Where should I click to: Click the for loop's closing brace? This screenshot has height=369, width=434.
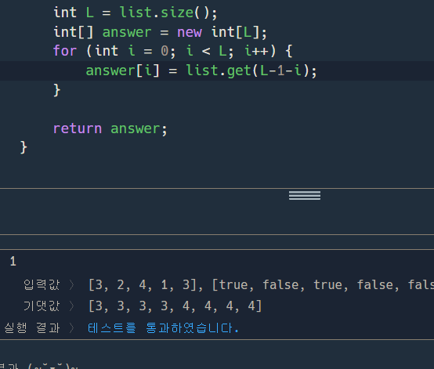[x=57, y=90]
